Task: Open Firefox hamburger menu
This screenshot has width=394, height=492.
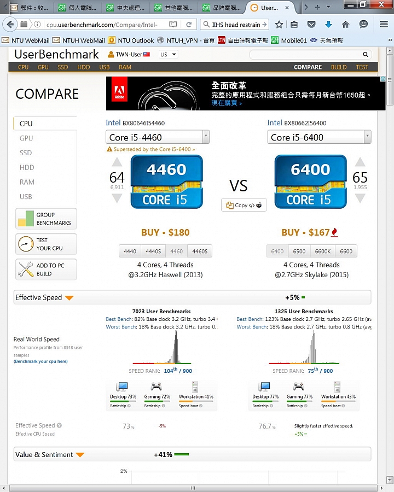Action: pyautogui.click(x=384, y=24)
